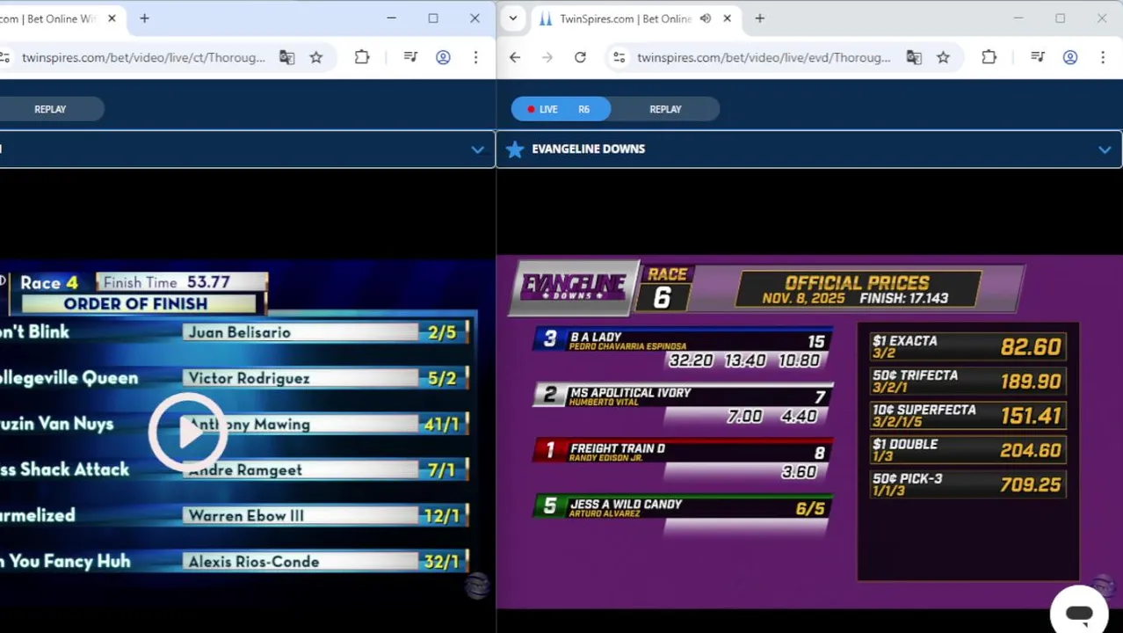Bookmark page star in left browser window

[x=316, y=57]
